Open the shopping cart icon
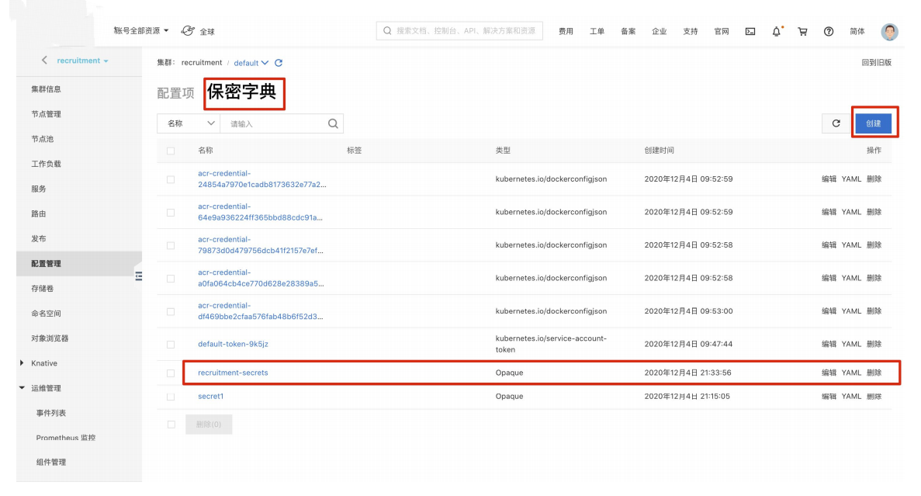Viewport: 921px width, 496px height. [802, 32]
